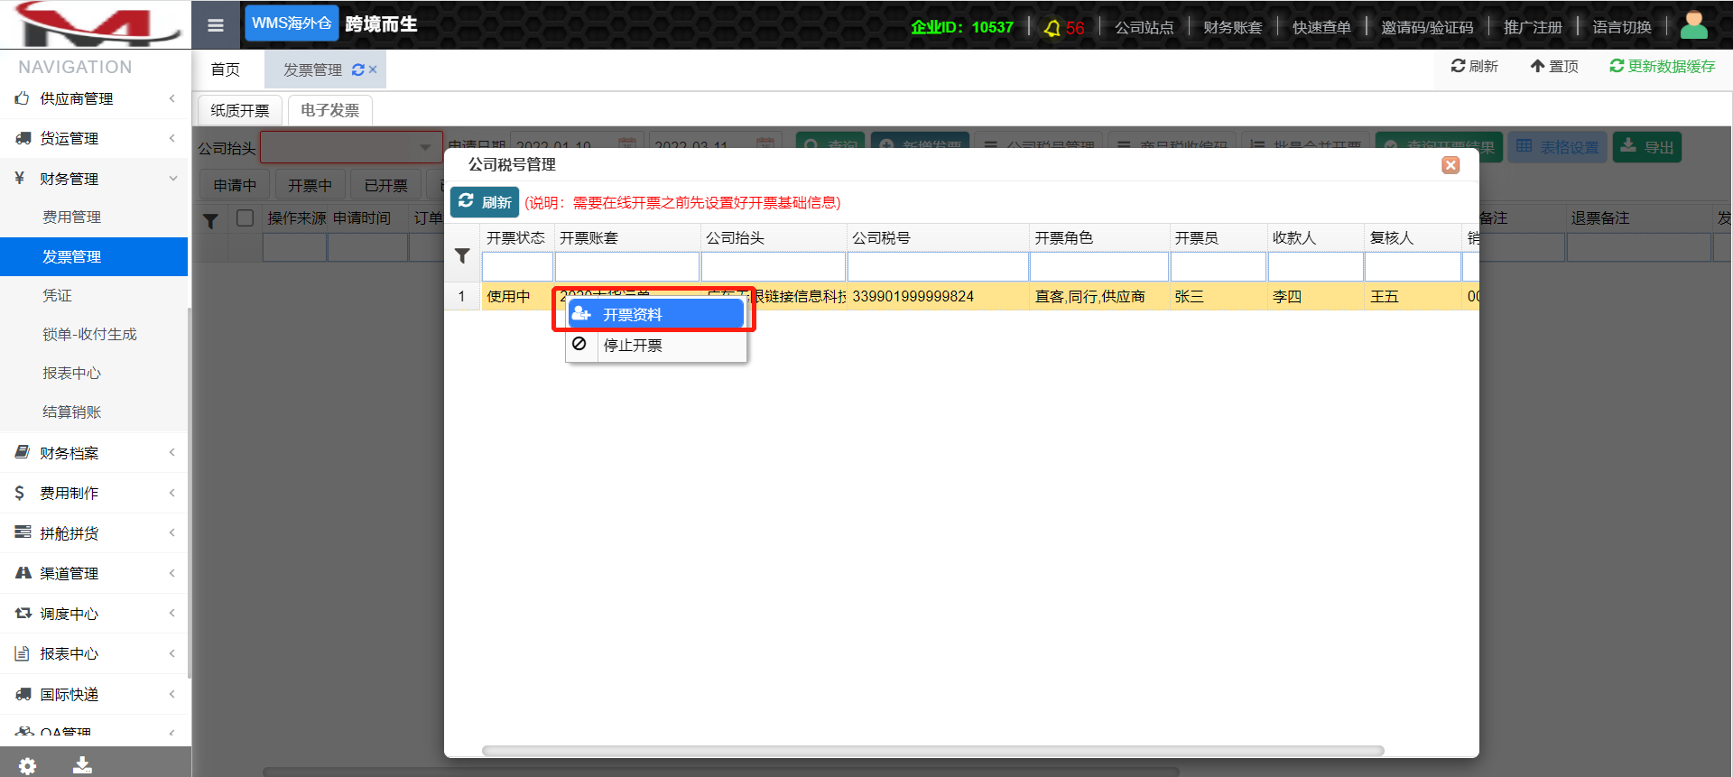Open 锁单-收付生成 in sidebar
The height and width of the screenshot is (777, 1733).
90,334
